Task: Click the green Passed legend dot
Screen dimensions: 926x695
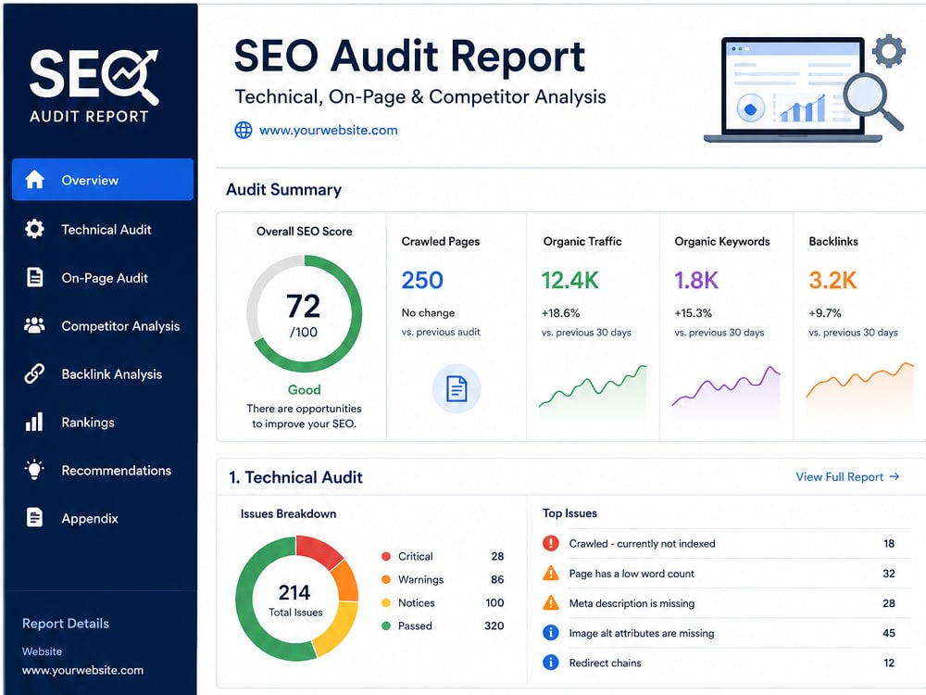Action: pyautogui.click(x=386, y=625)
